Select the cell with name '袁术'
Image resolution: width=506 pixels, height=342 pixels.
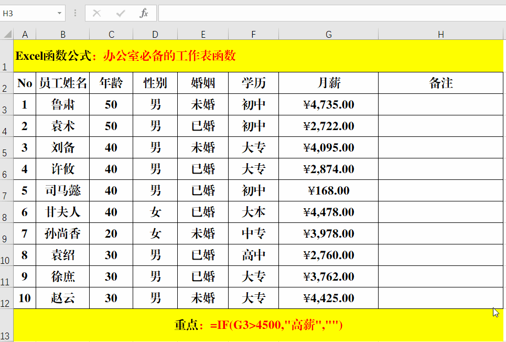pyautogui.click(x=62, y=126)
